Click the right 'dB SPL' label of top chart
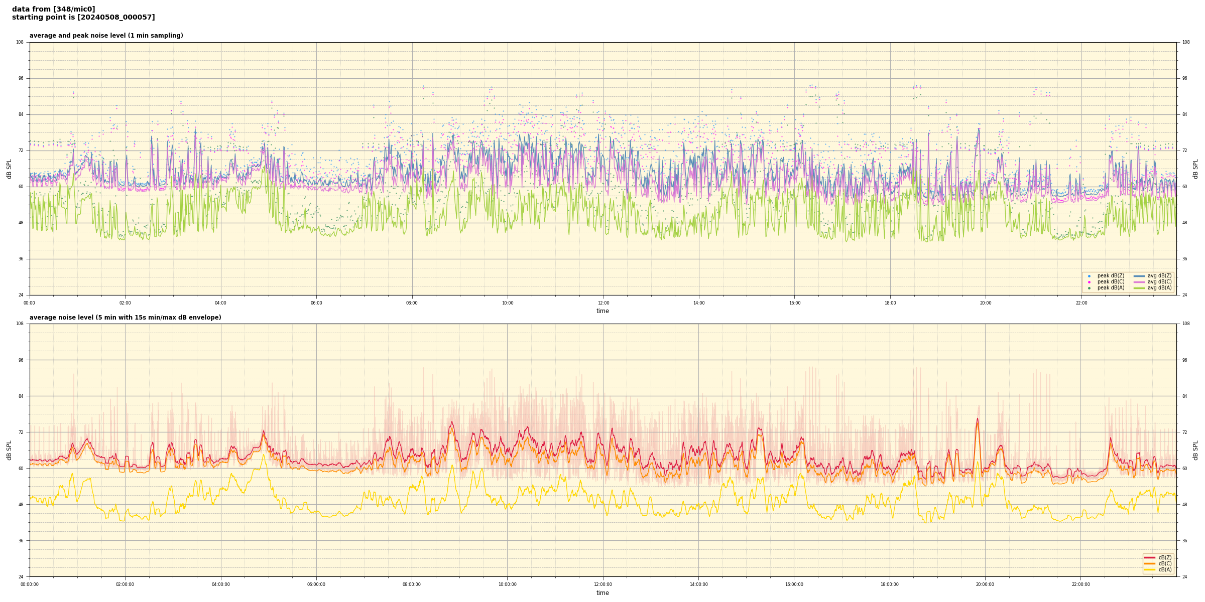1205x602 pixels. point(1195,169)
